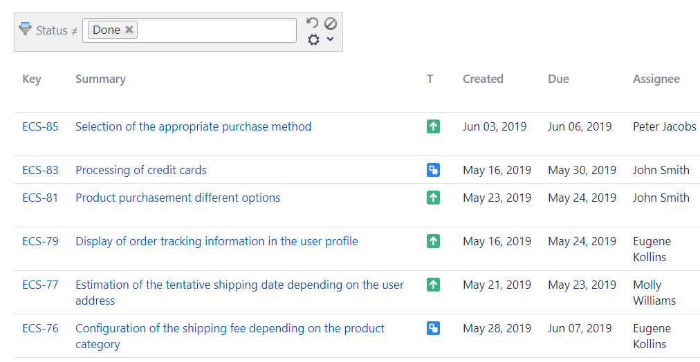This screenshot has height=362, width=700.
Task: Expand the chevron next to the gear
Action: (330, 39)
